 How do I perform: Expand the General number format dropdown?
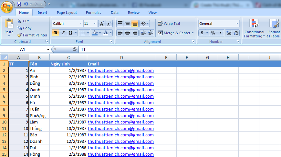[x=237, y=24]
